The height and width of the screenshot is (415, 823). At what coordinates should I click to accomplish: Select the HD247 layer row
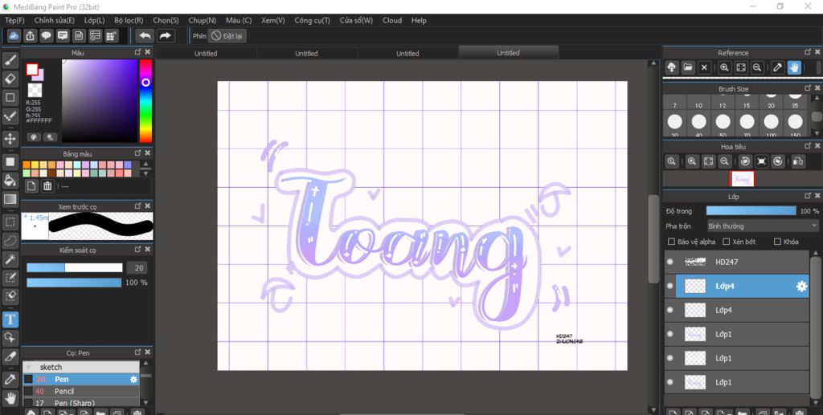[x=737, y=262]
